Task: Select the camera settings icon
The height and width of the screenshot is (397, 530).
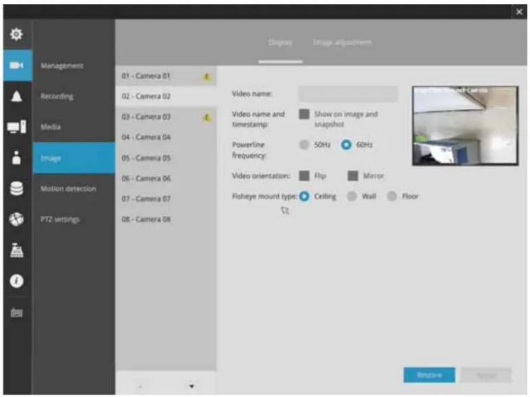Action: pos(17,65)
